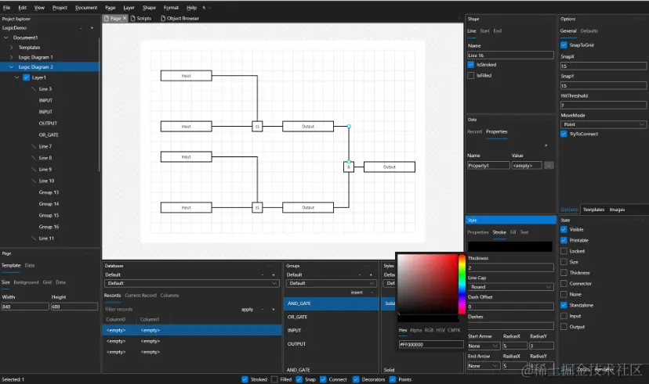Click the shape Name field containing Line 16
This screenshot has width=649, height=384.
[x=511, y=56]
